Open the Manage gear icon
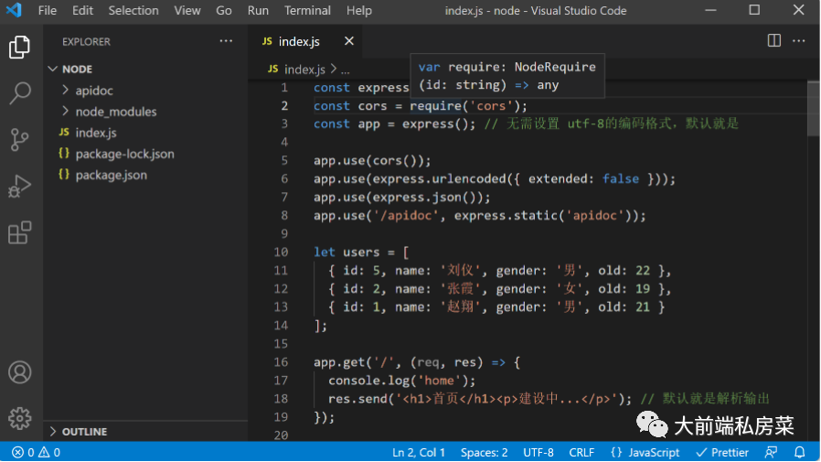Screen dimensions: 821x462 pos(19,418)
